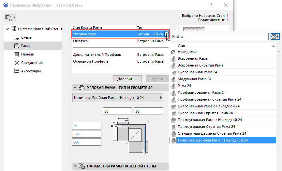Click the Прямоугольная Рама с Накладкой 24 icon
The image size is (282, 171).
(x=173, y=120)
